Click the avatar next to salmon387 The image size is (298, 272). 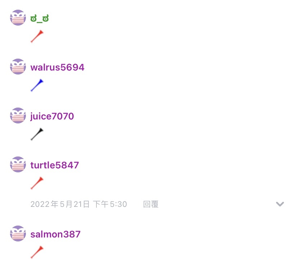pos(18,234)
